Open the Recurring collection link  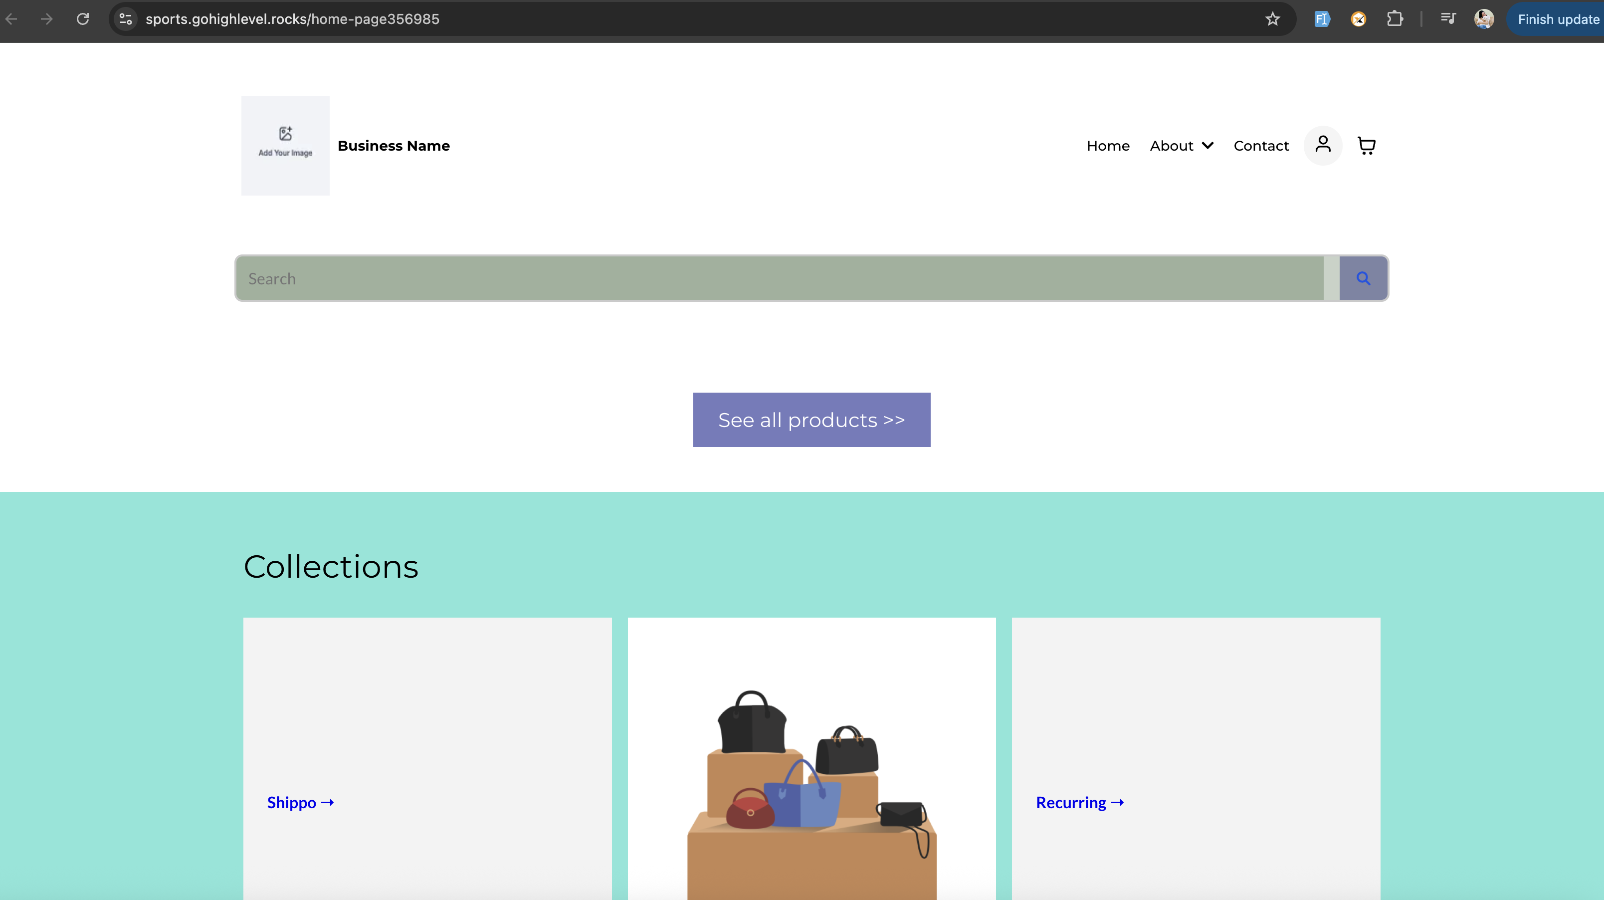tap(1079, 803)
